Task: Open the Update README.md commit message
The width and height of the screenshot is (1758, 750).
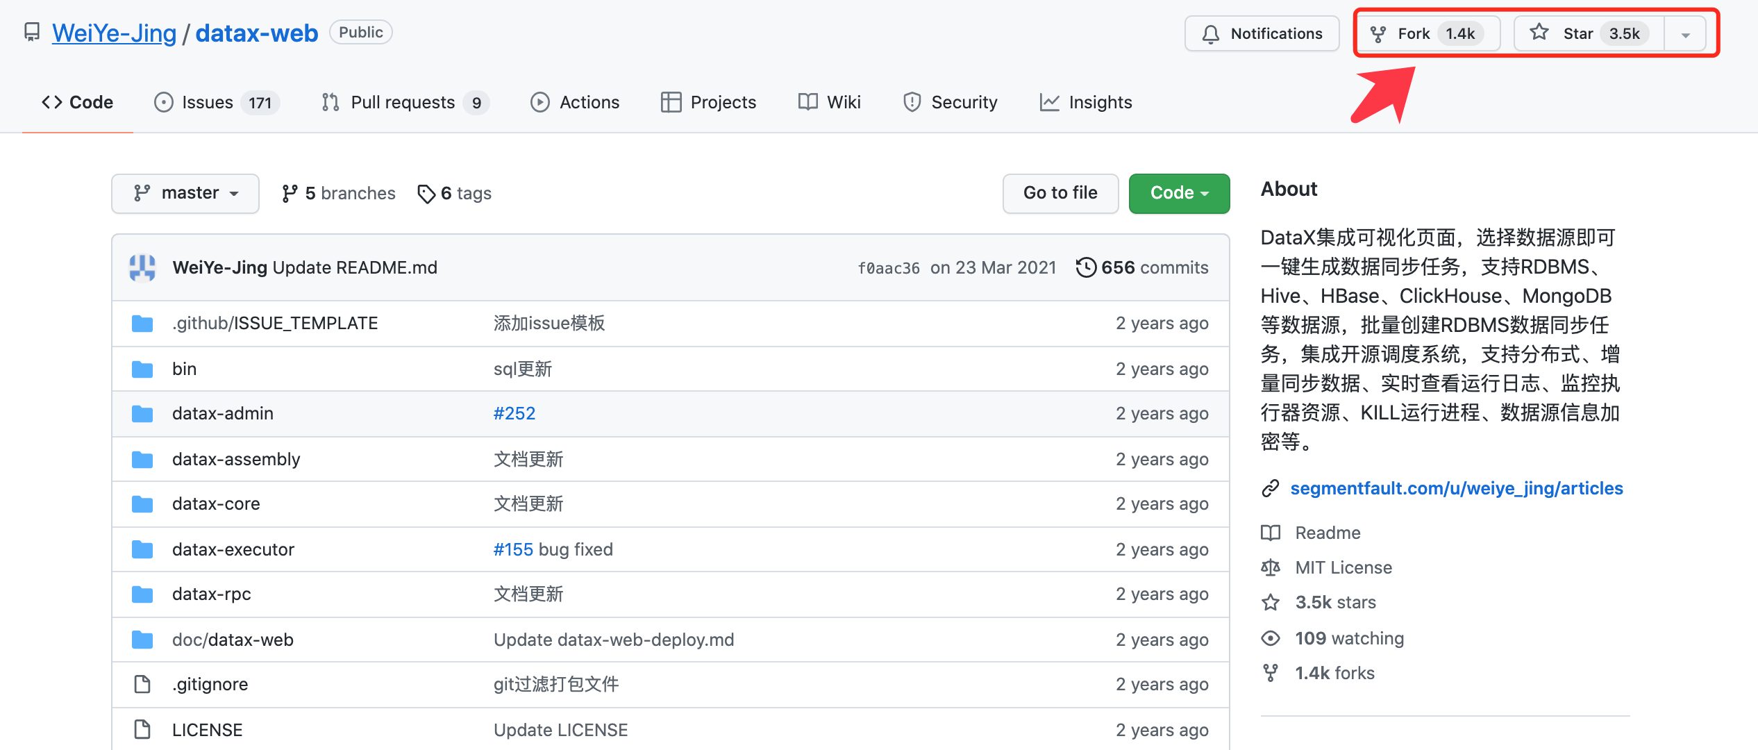Action: pyautogui.click(x=355, y=267)
